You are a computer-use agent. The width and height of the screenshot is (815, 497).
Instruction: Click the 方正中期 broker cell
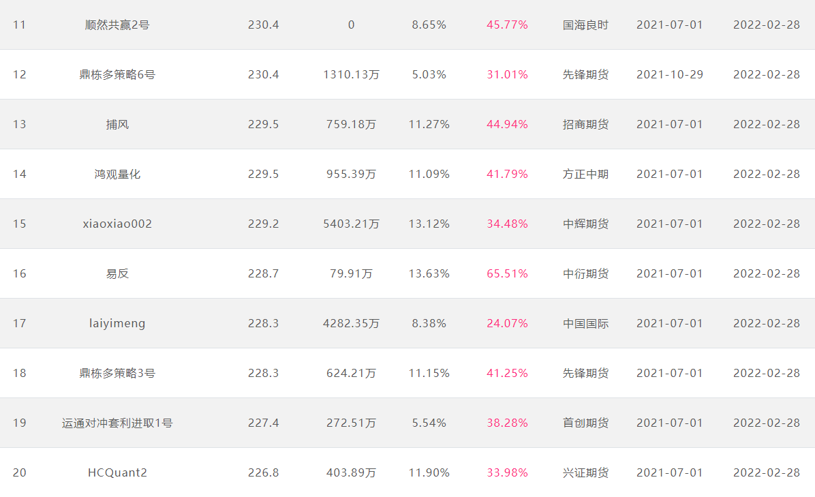(585, 174)
